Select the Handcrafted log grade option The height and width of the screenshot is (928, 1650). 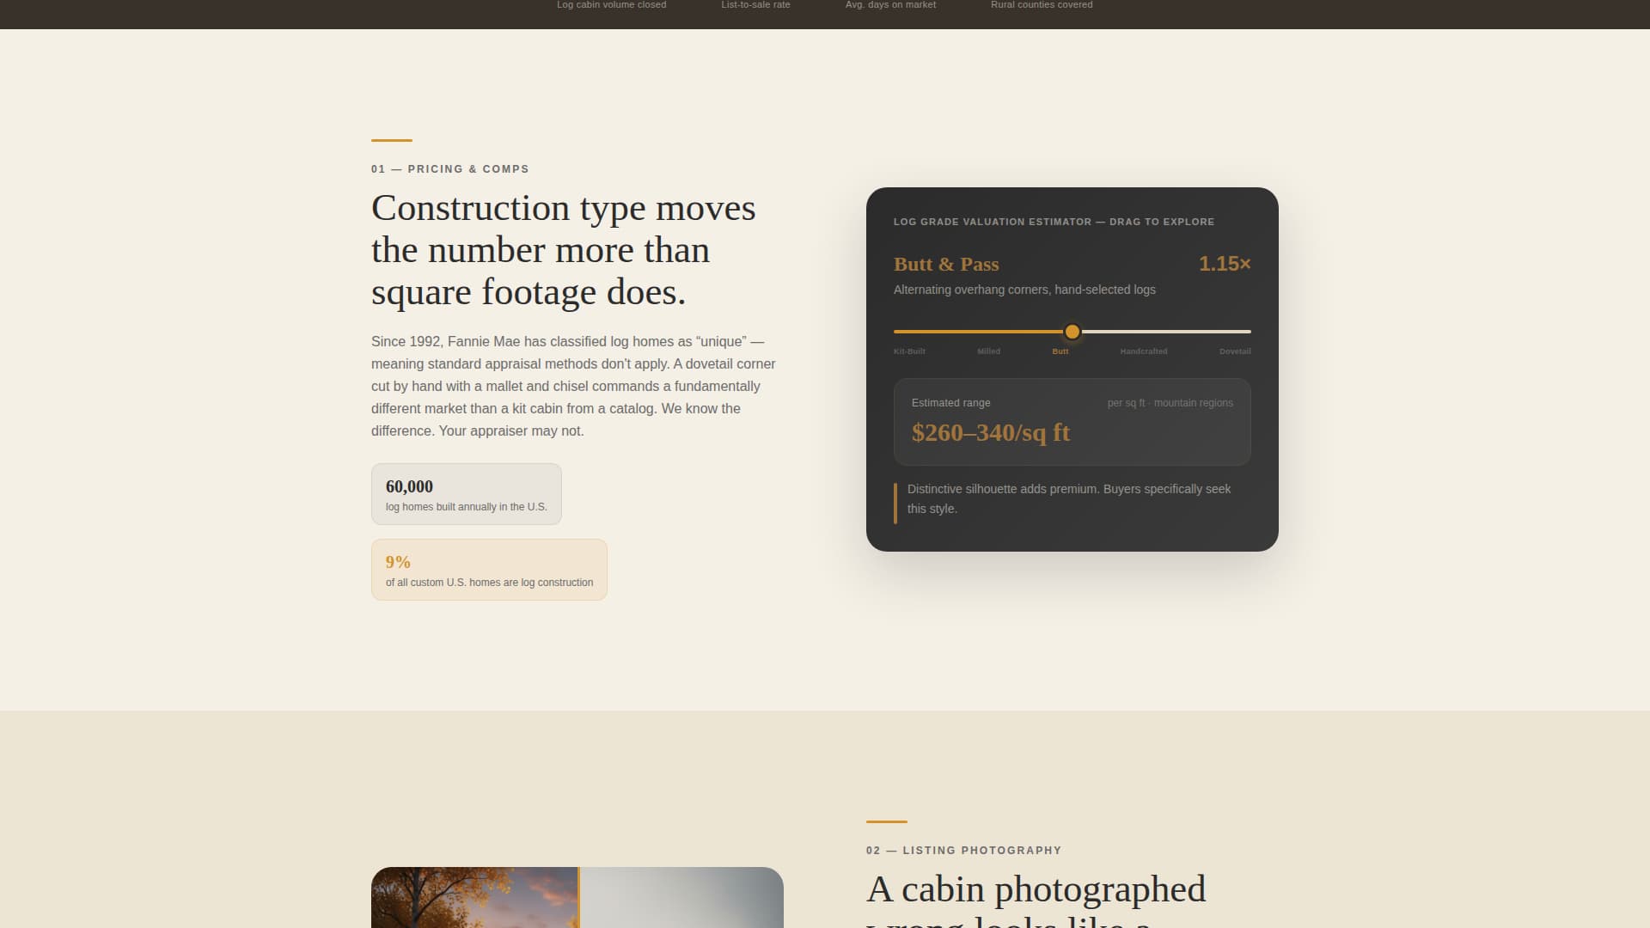click(x=1143, y=351)
